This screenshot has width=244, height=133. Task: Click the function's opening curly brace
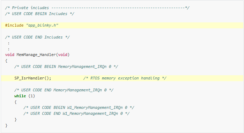pyautogui.click(x=6, y=61)
